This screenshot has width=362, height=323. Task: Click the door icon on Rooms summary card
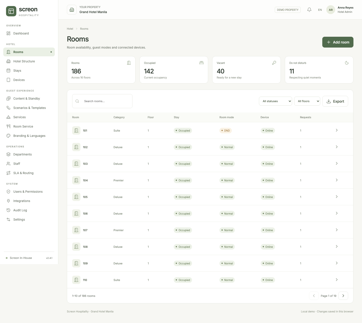pos(129,63)
